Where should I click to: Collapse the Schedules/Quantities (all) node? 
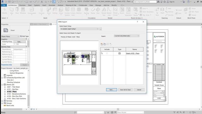(x=2, y=78)
